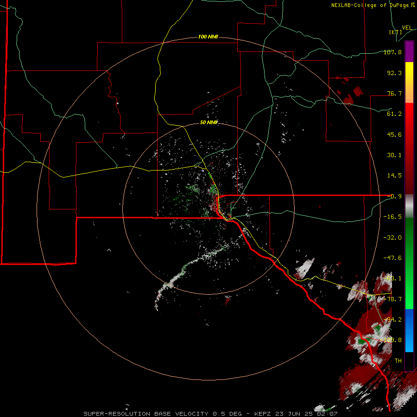Click the SUPER-RESOLUTION BASE VELOCITY caption text
This screenshot has height=417, width=417.
click(146, 414)
